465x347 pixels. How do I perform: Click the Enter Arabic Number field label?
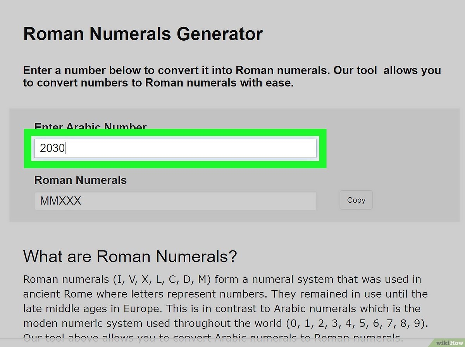(x=90, y=126)
